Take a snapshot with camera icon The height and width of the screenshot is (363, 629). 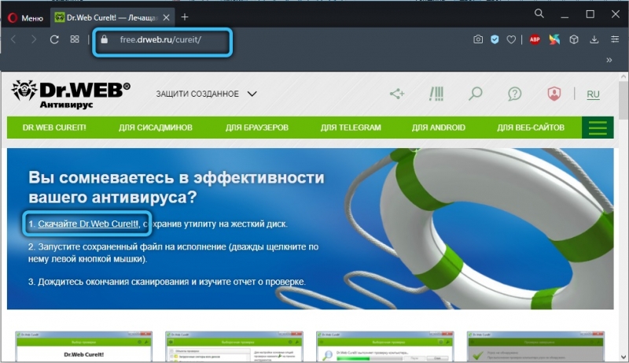(x=478, y=39)
